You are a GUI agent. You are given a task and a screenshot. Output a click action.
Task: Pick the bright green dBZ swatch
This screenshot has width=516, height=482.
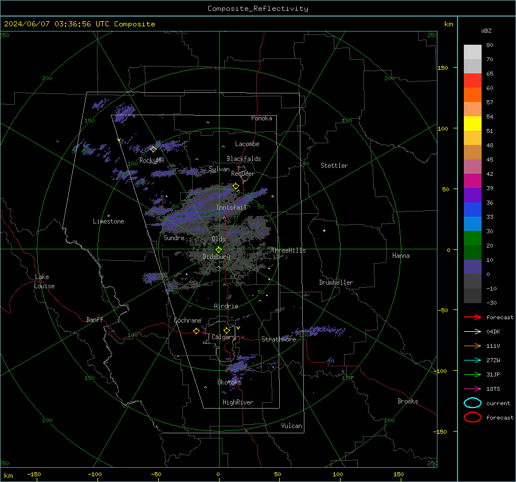[x=472, y=238]
